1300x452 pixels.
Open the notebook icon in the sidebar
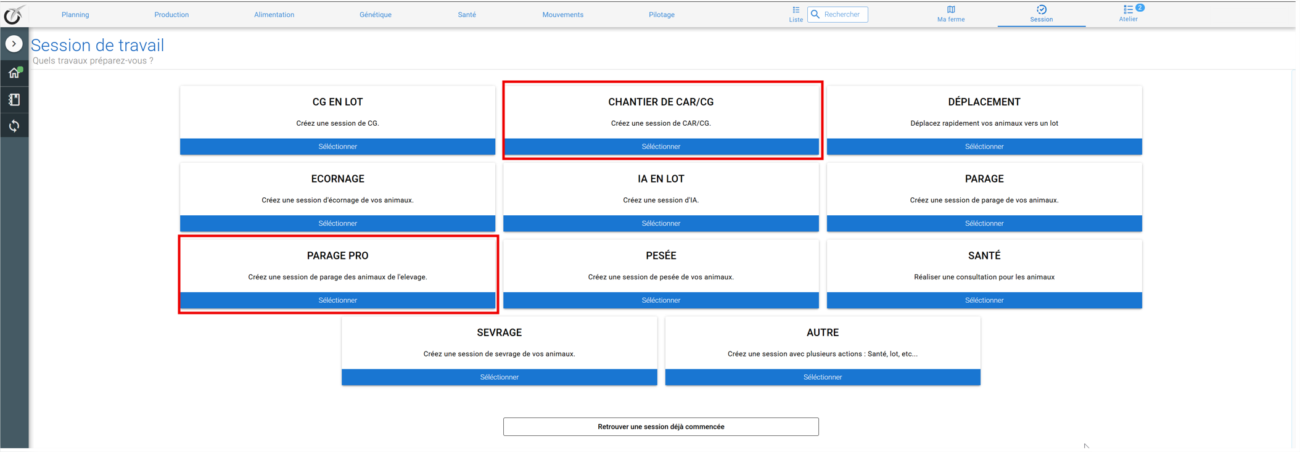pyautogui.click(x=14, y=99)
